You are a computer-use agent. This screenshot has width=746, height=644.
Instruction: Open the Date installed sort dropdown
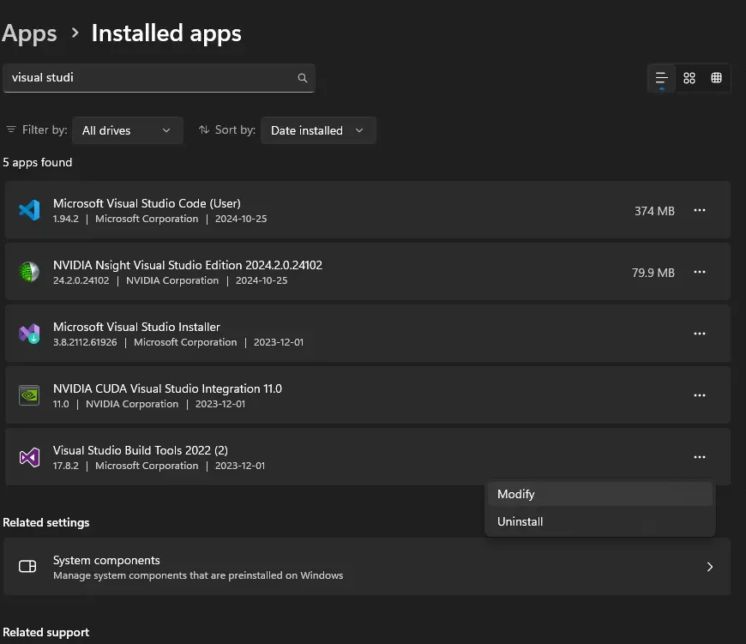(x=318, y=130)
